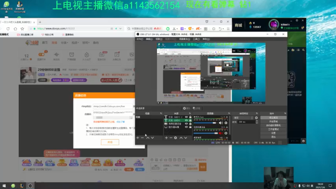The width and height of the screenshot is (336, 189).
Task: Move selected source down in Sources panel
Action: 185,138
